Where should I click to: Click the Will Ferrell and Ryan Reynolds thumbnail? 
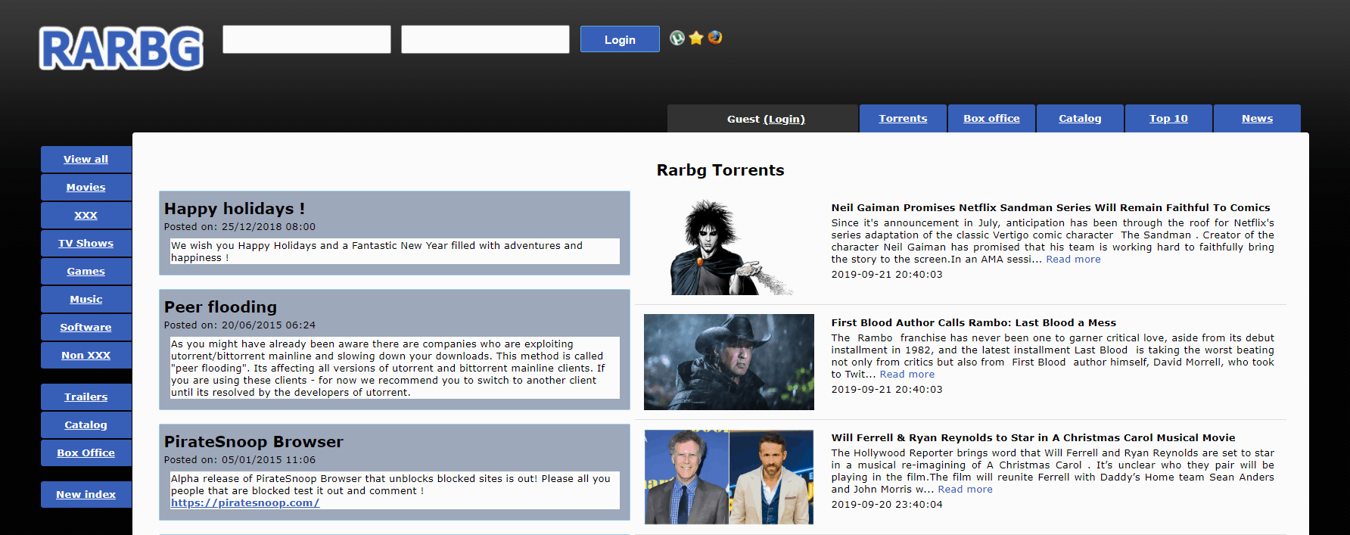[x=729, y=477]
